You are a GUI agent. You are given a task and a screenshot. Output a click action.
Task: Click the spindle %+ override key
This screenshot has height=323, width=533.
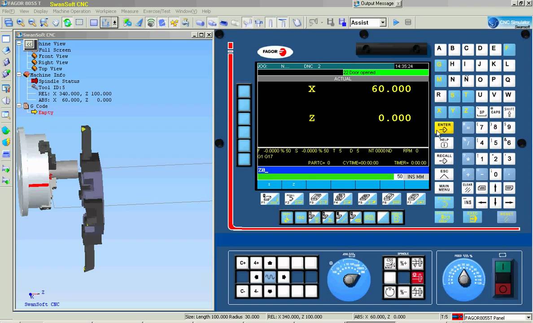[403, 263]
